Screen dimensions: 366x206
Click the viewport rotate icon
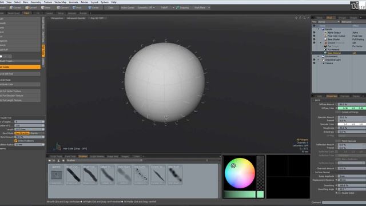(x=300, y=18)
